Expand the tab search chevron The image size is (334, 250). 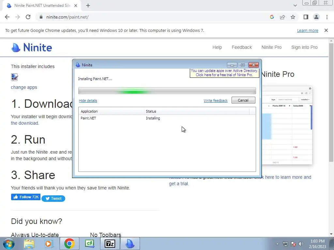295,6
